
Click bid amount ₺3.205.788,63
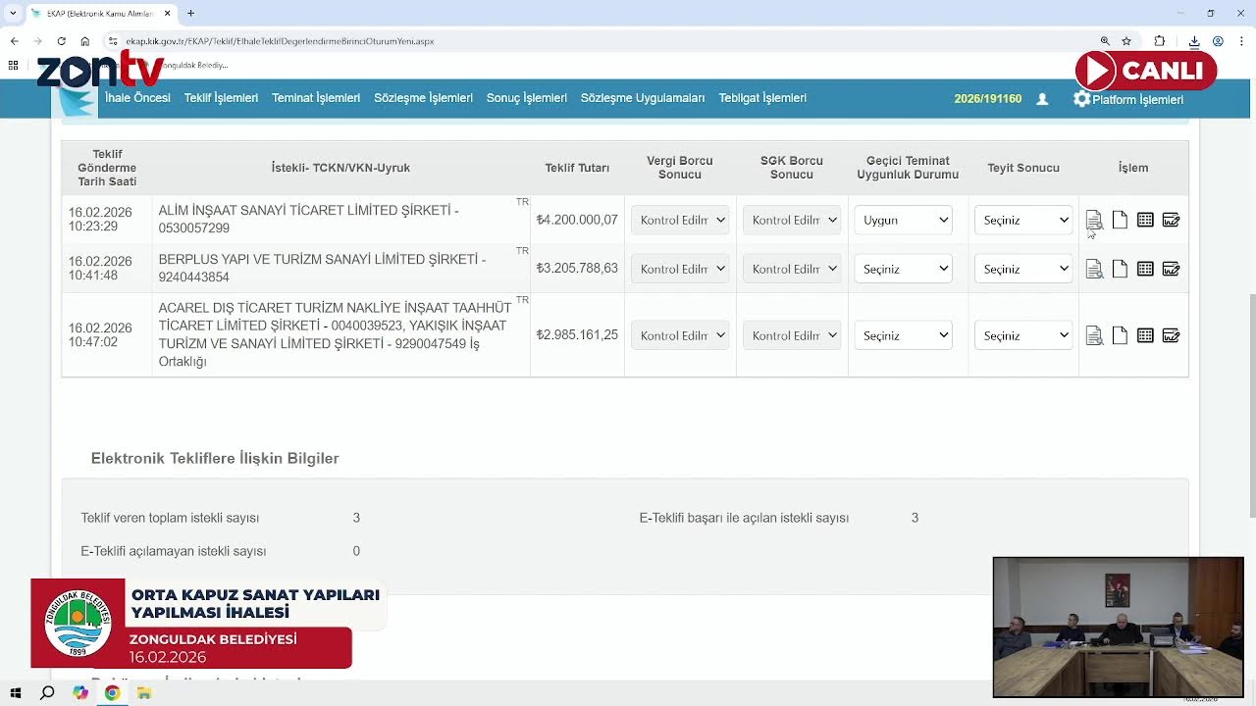[x=577, y=268]
